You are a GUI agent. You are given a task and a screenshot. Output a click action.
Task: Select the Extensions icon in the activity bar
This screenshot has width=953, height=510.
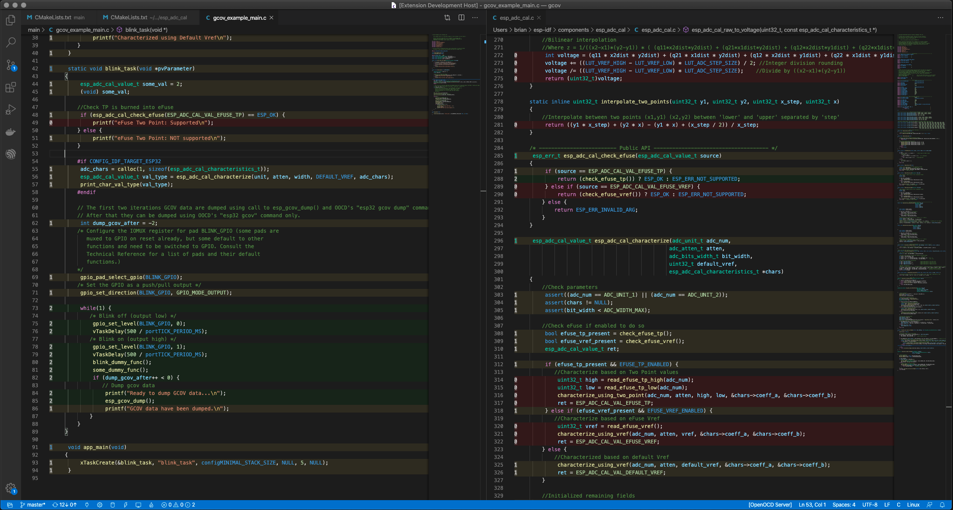pos(11,87)
